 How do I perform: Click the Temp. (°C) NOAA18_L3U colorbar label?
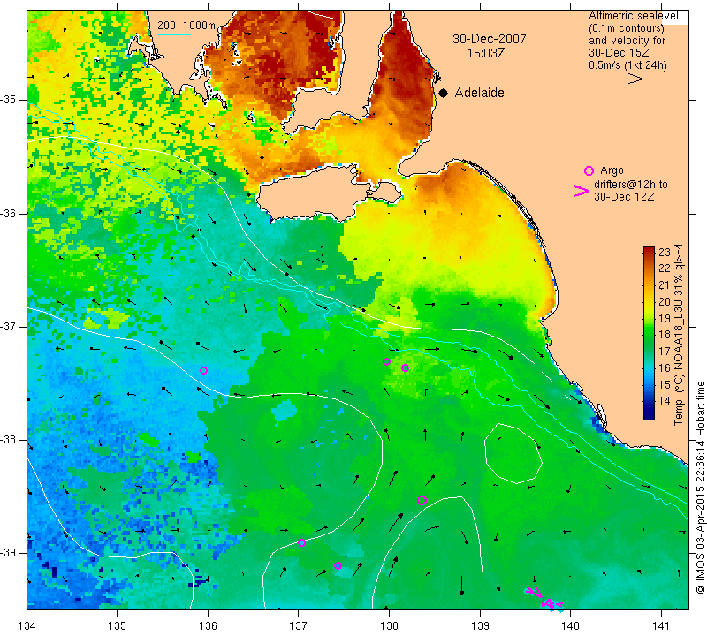coord(679,335)
